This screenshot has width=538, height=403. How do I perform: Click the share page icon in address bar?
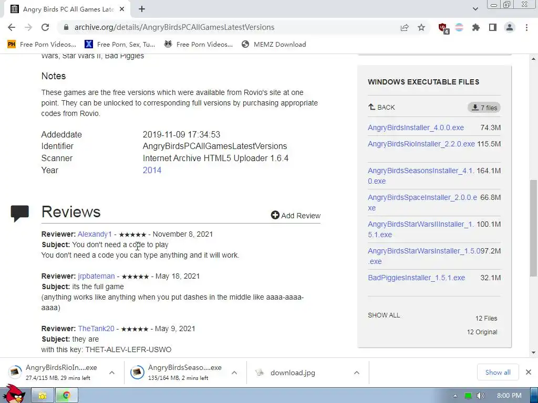405,27
